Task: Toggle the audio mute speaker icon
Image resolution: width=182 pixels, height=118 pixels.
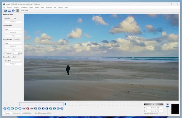Action: (167, 104)
